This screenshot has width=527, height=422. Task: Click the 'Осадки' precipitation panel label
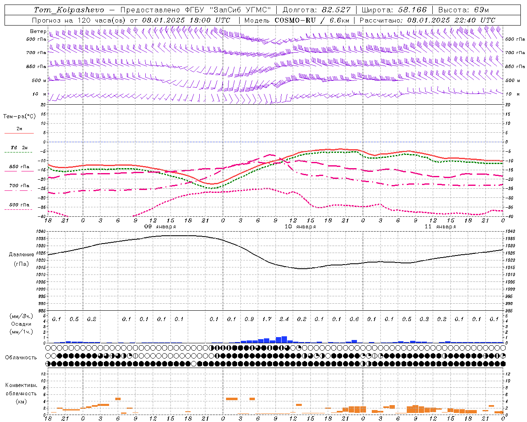pyautogui.click(x=21, y=324)
